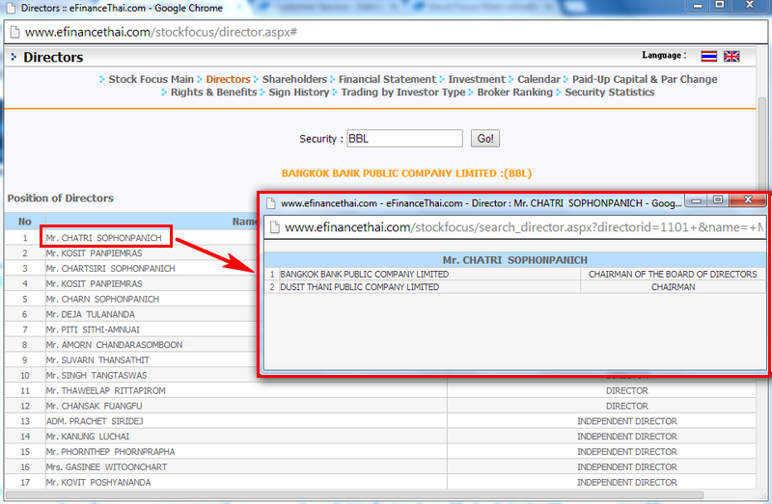Open director Mr. DEJA TULANANDA
Image resolution: width=772 pixels, height=504 pixels.
click(90, 314)
